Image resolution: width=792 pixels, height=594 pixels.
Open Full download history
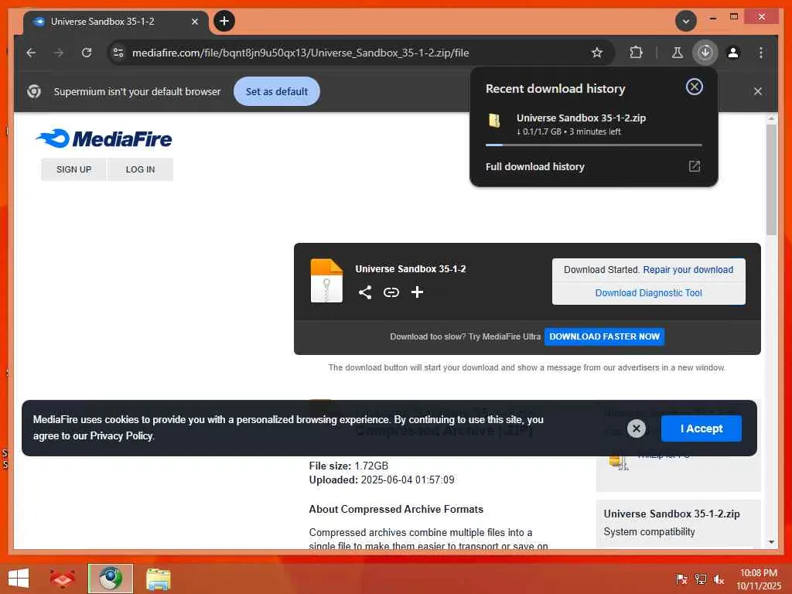tap(535, 167)
